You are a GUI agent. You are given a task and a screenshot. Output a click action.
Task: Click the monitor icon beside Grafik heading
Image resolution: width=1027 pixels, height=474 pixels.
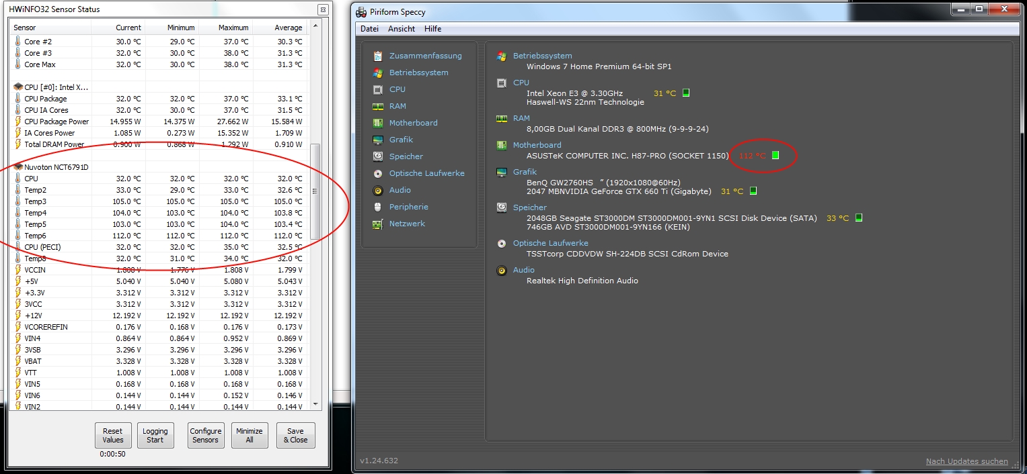point(501,172)
